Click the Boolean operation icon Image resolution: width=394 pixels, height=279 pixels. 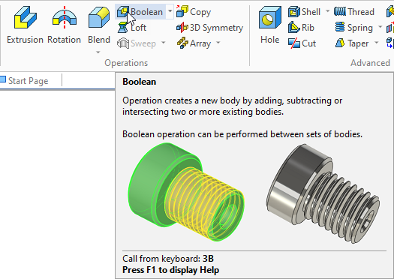122,12
